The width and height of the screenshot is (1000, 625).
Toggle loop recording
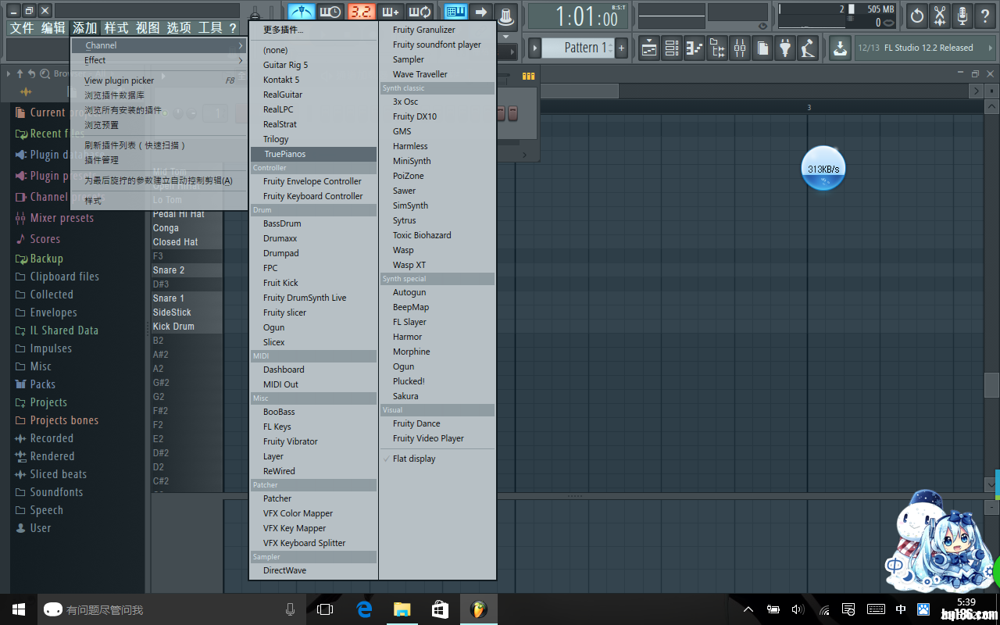point(420,12)
